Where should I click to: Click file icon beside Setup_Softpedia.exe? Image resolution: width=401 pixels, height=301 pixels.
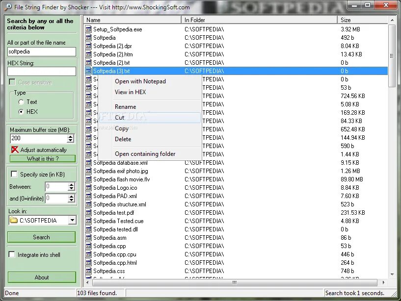[88, 29]
